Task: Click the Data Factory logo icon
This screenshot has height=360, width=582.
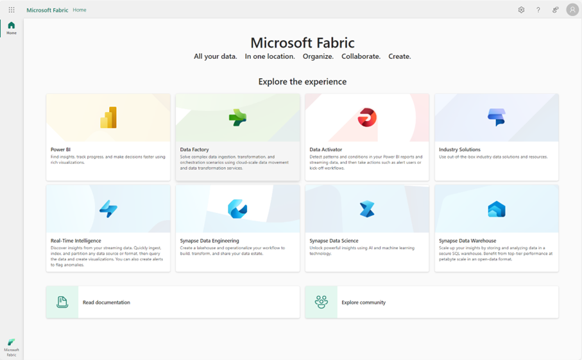Action: 237,118
